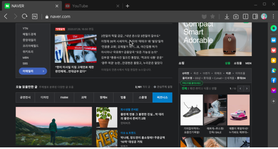Go to previous shopping page arrow
278x149 pixels.
click(x=240, y=89)
